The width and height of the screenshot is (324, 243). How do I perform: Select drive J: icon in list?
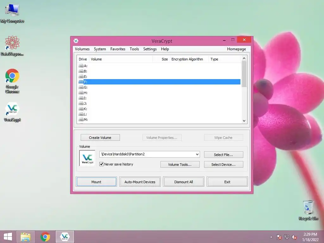(x=81, y=103)
